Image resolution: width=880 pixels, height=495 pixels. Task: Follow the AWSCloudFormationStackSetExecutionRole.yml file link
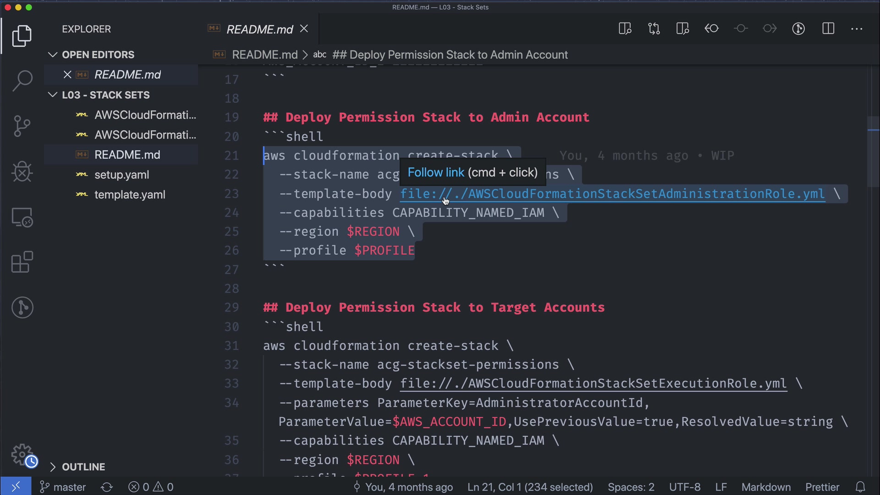point(593,384)
